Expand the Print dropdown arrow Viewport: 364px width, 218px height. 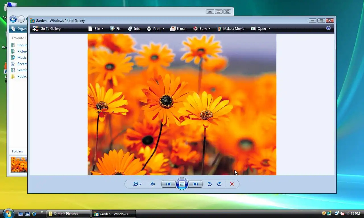(x=163, y=28)
